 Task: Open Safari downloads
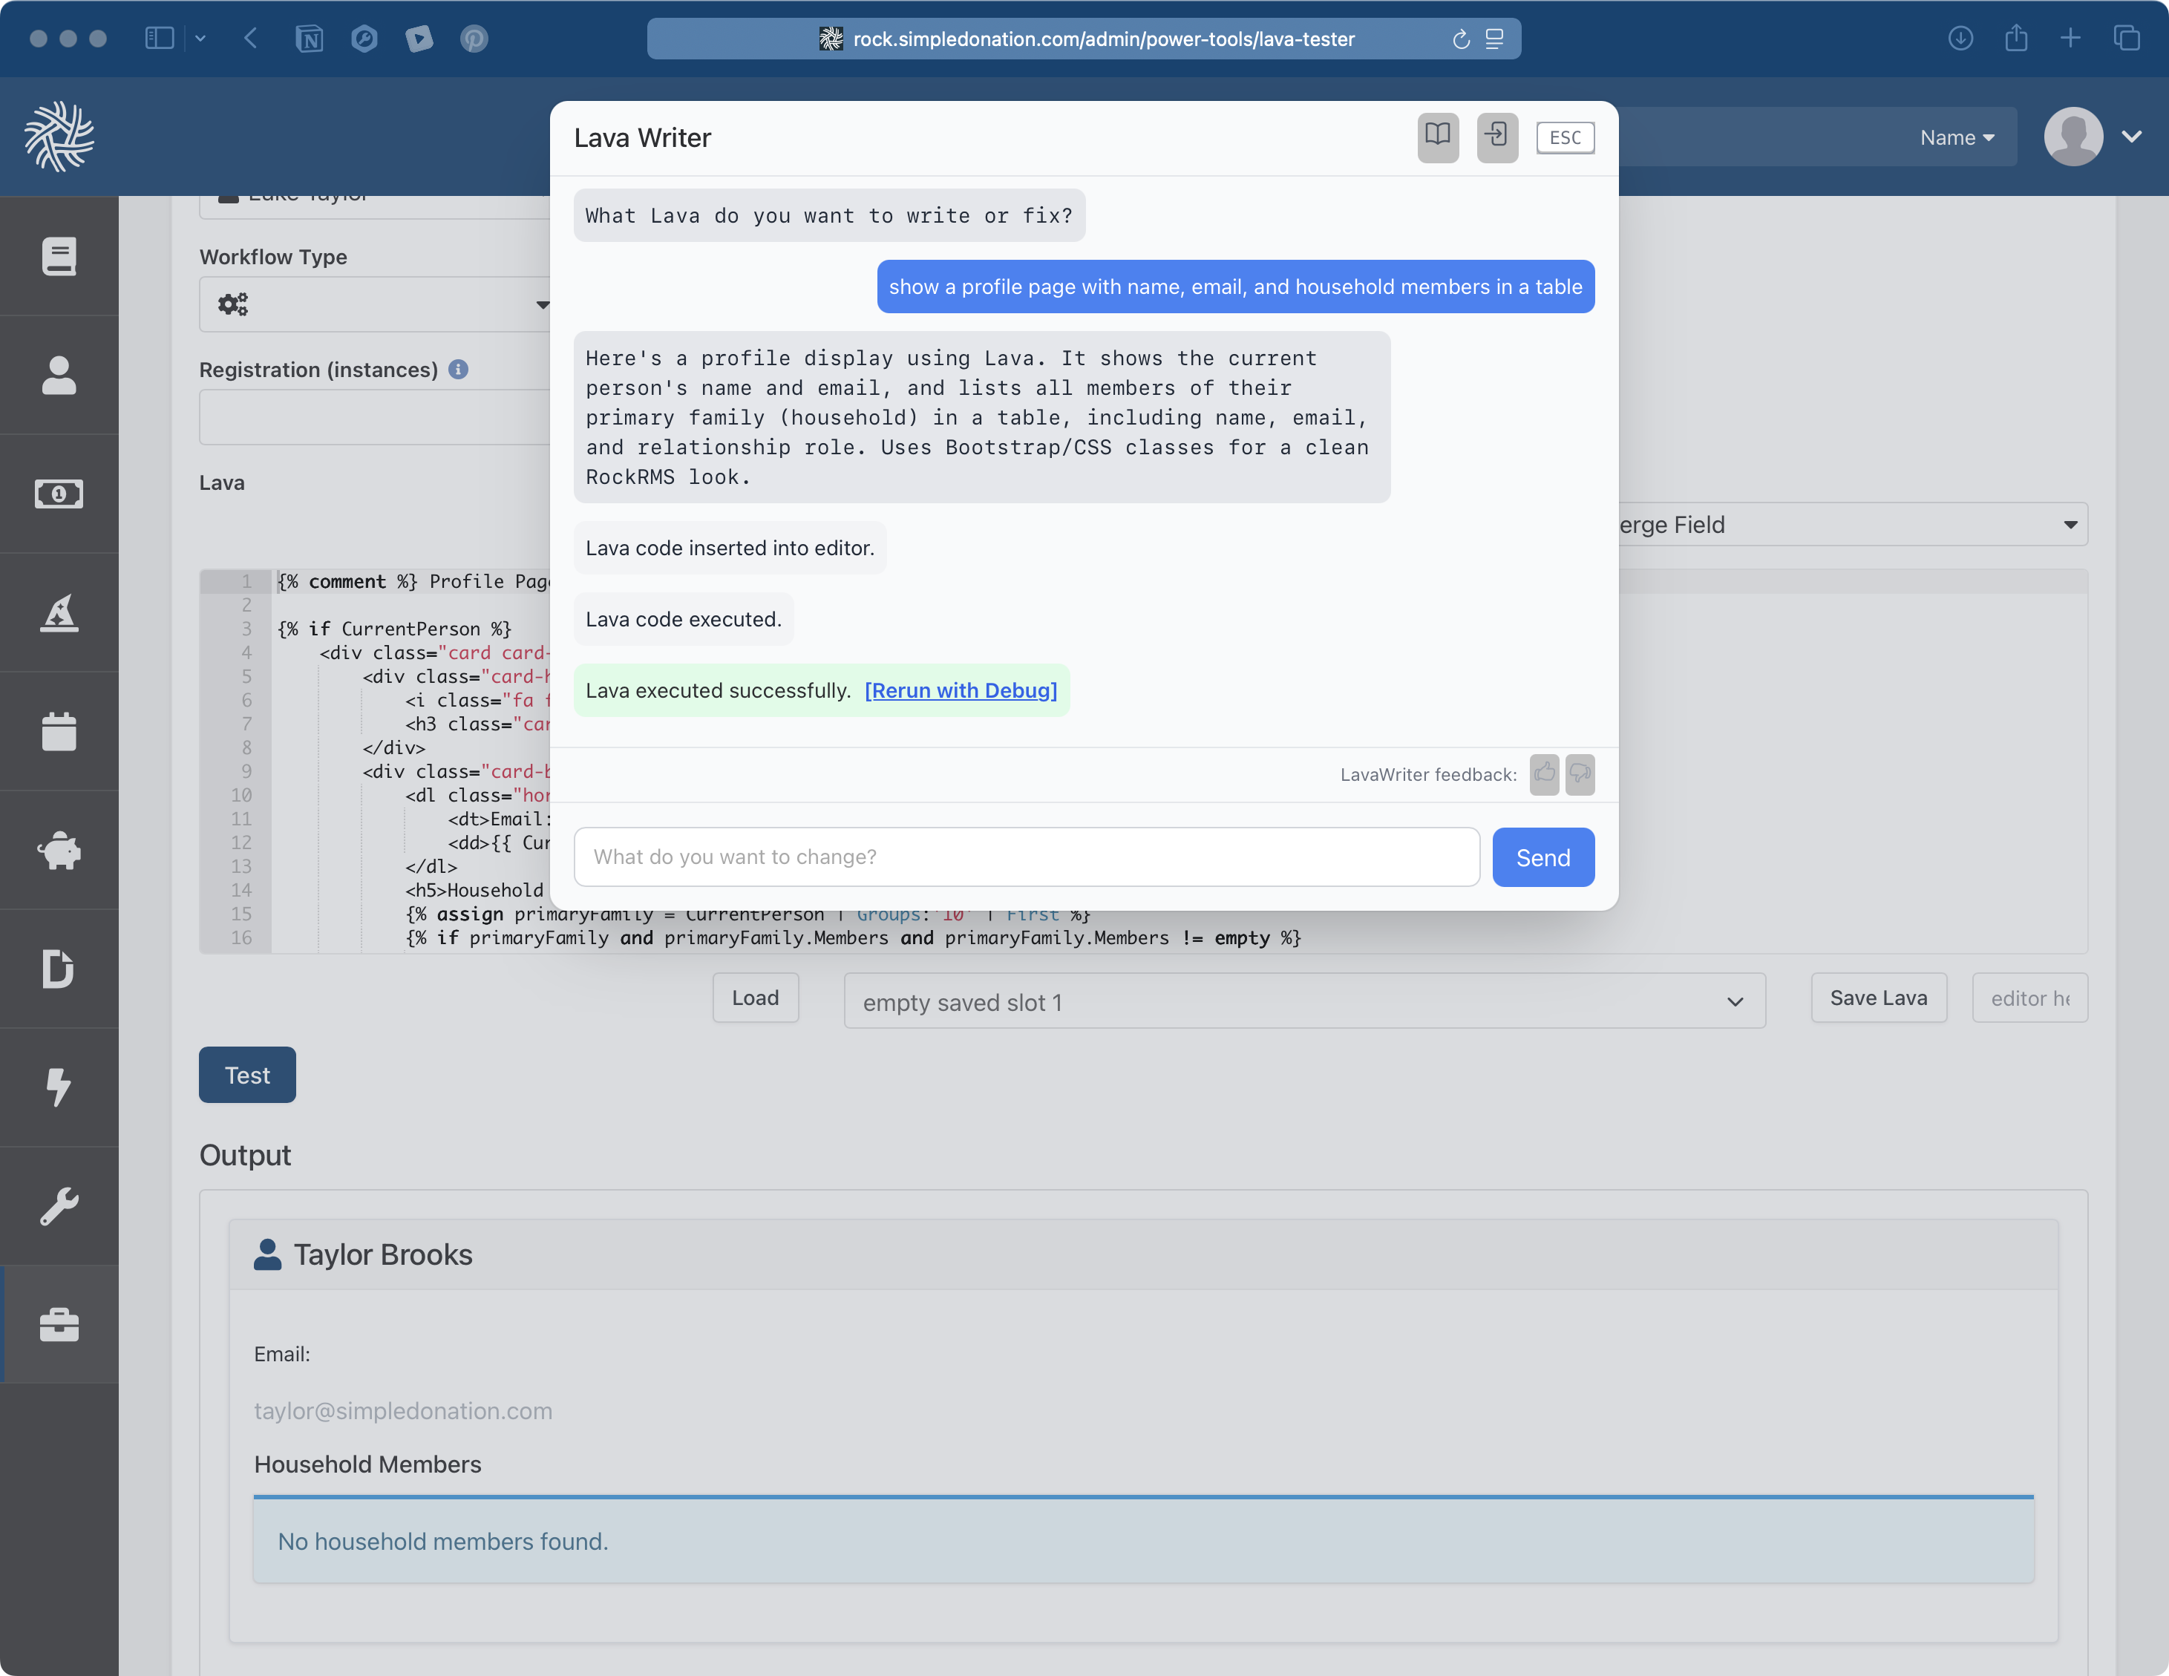(1960, 39)
